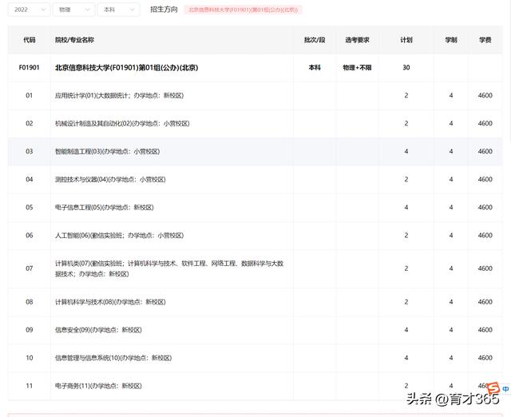Viewport: 511px width, 417px height.
Task: Click code 07 for 计算机类
Action: 30,268
